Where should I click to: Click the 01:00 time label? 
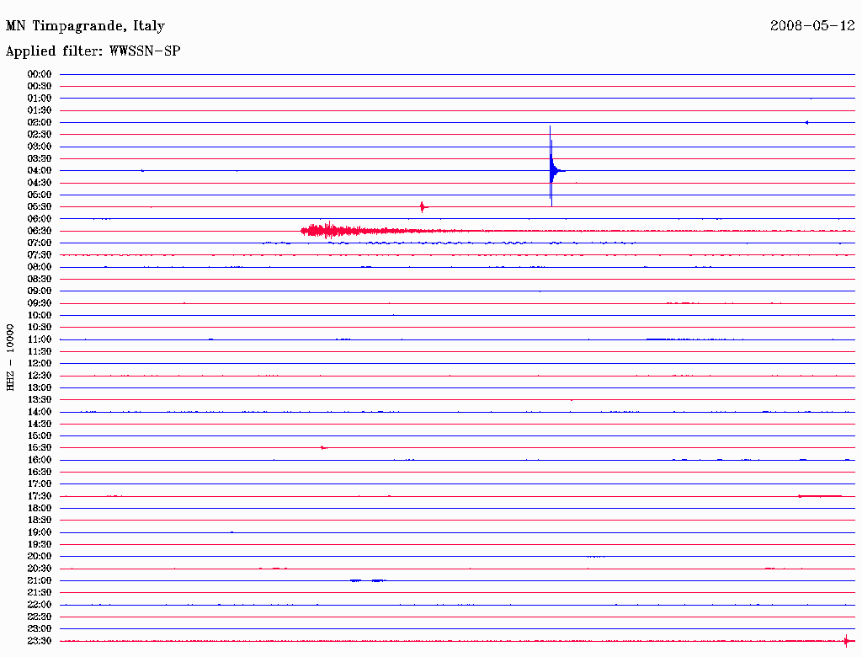(x=40, y=98)
